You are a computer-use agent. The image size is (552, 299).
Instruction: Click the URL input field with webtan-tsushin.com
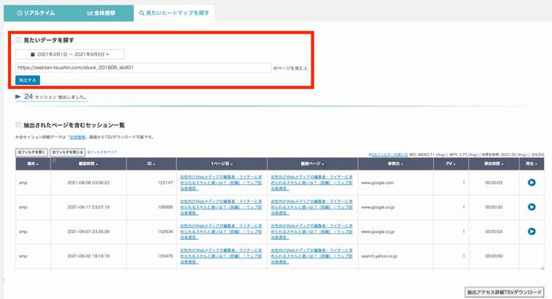tap(143, 68)
